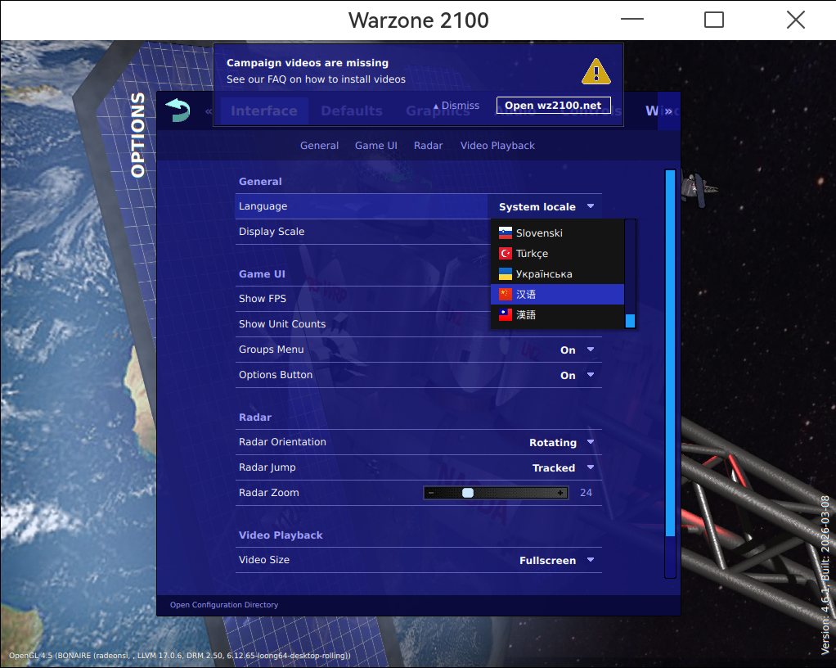The image size is (836, 668).
Task: Click the plus icon on Radar Zoom slider
Action: pos(560,492)
